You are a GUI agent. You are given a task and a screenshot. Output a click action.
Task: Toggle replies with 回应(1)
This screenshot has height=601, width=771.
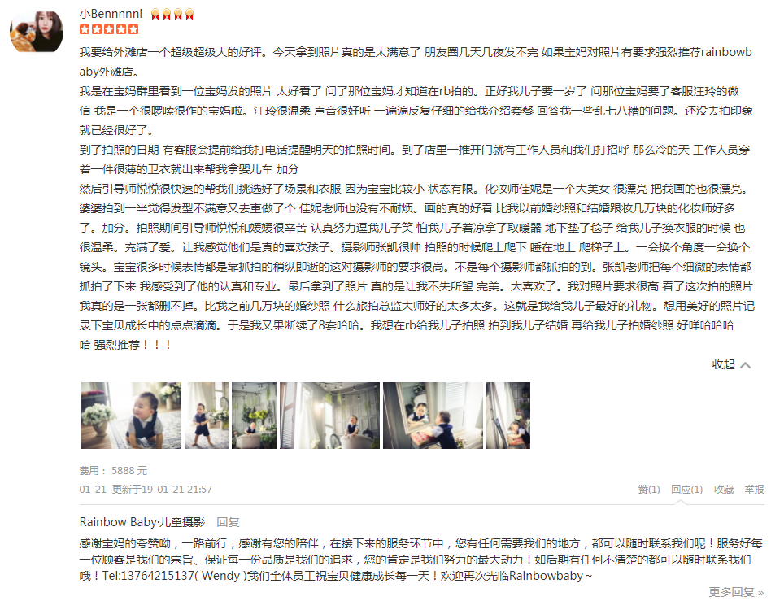coord(686,490)
